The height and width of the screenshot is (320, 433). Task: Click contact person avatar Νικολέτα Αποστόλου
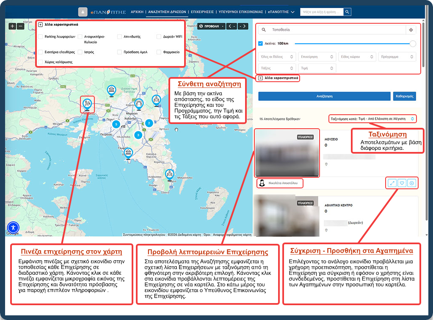(262, 183)
